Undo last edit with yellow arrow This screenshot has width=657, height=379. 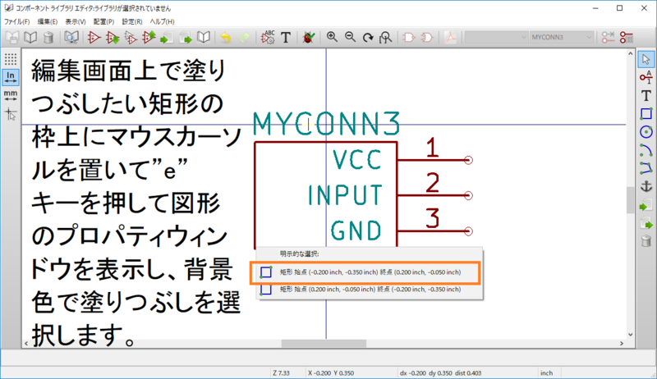click(226, 38)
